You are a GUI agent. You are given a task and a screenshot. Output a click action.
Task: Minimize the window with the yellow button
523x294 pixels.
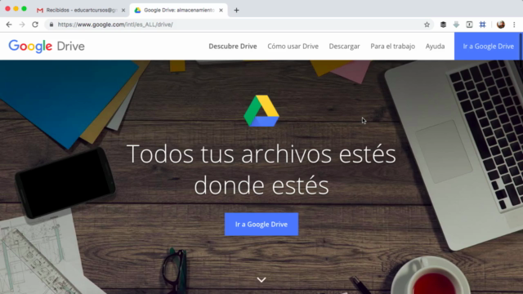coord(16,9)
